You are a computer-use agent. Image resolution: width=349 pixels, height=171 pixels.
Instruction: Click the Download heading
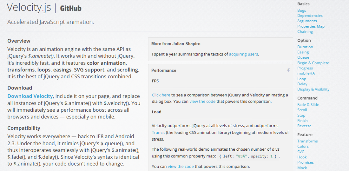pyautogui.click(x=20, y=88)
